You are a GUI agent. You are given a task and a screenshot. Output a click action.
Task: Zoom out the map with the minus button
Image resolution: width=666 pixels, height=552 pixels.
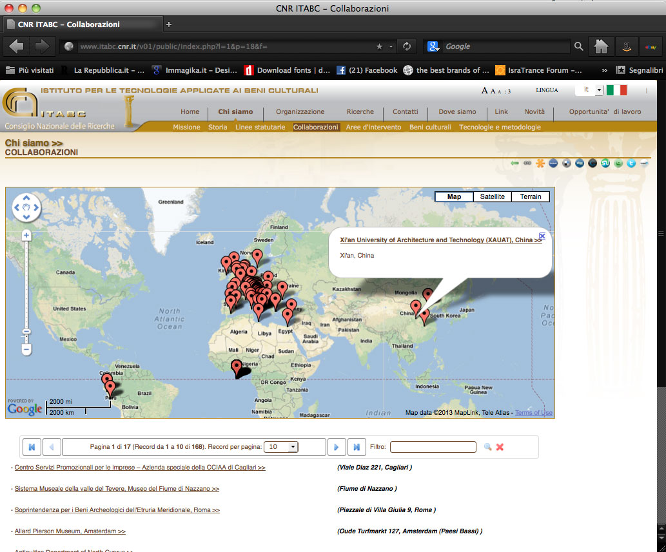[26, 350]
